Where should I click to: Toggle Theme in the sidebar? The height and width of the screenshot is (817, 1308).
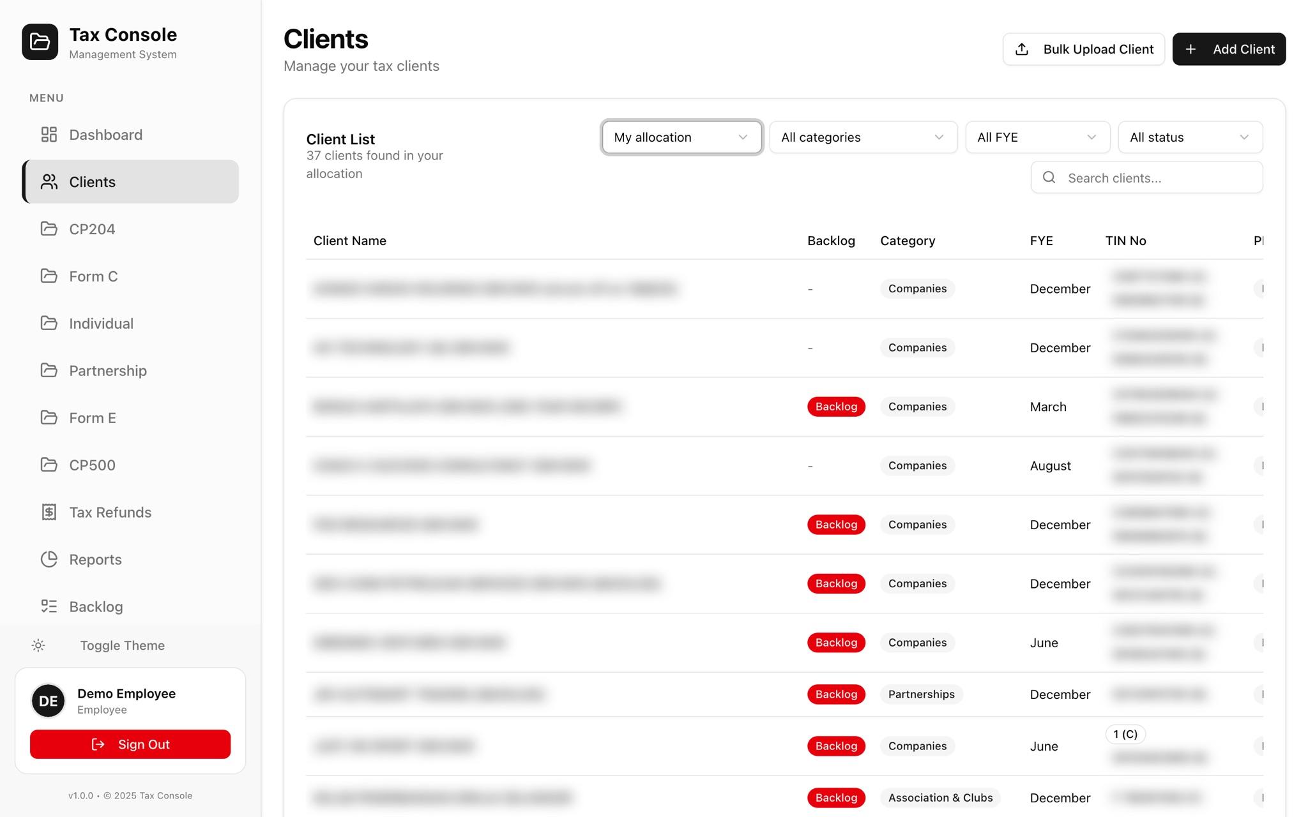click(x=130, y=645)
